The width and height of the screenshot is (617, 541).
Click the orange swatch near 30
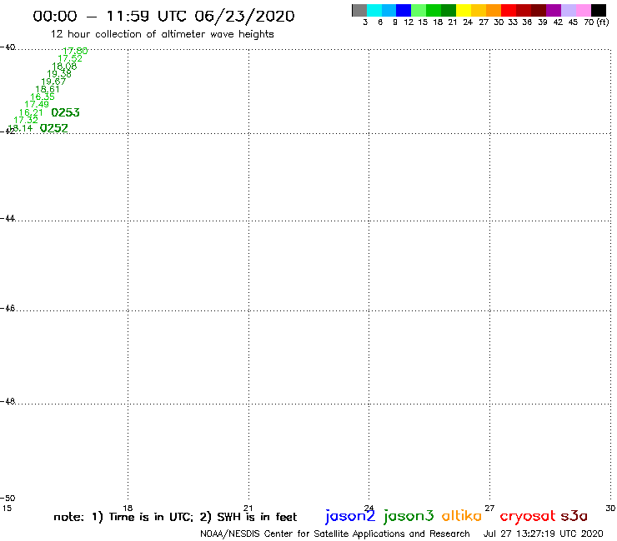pos(494,10)
